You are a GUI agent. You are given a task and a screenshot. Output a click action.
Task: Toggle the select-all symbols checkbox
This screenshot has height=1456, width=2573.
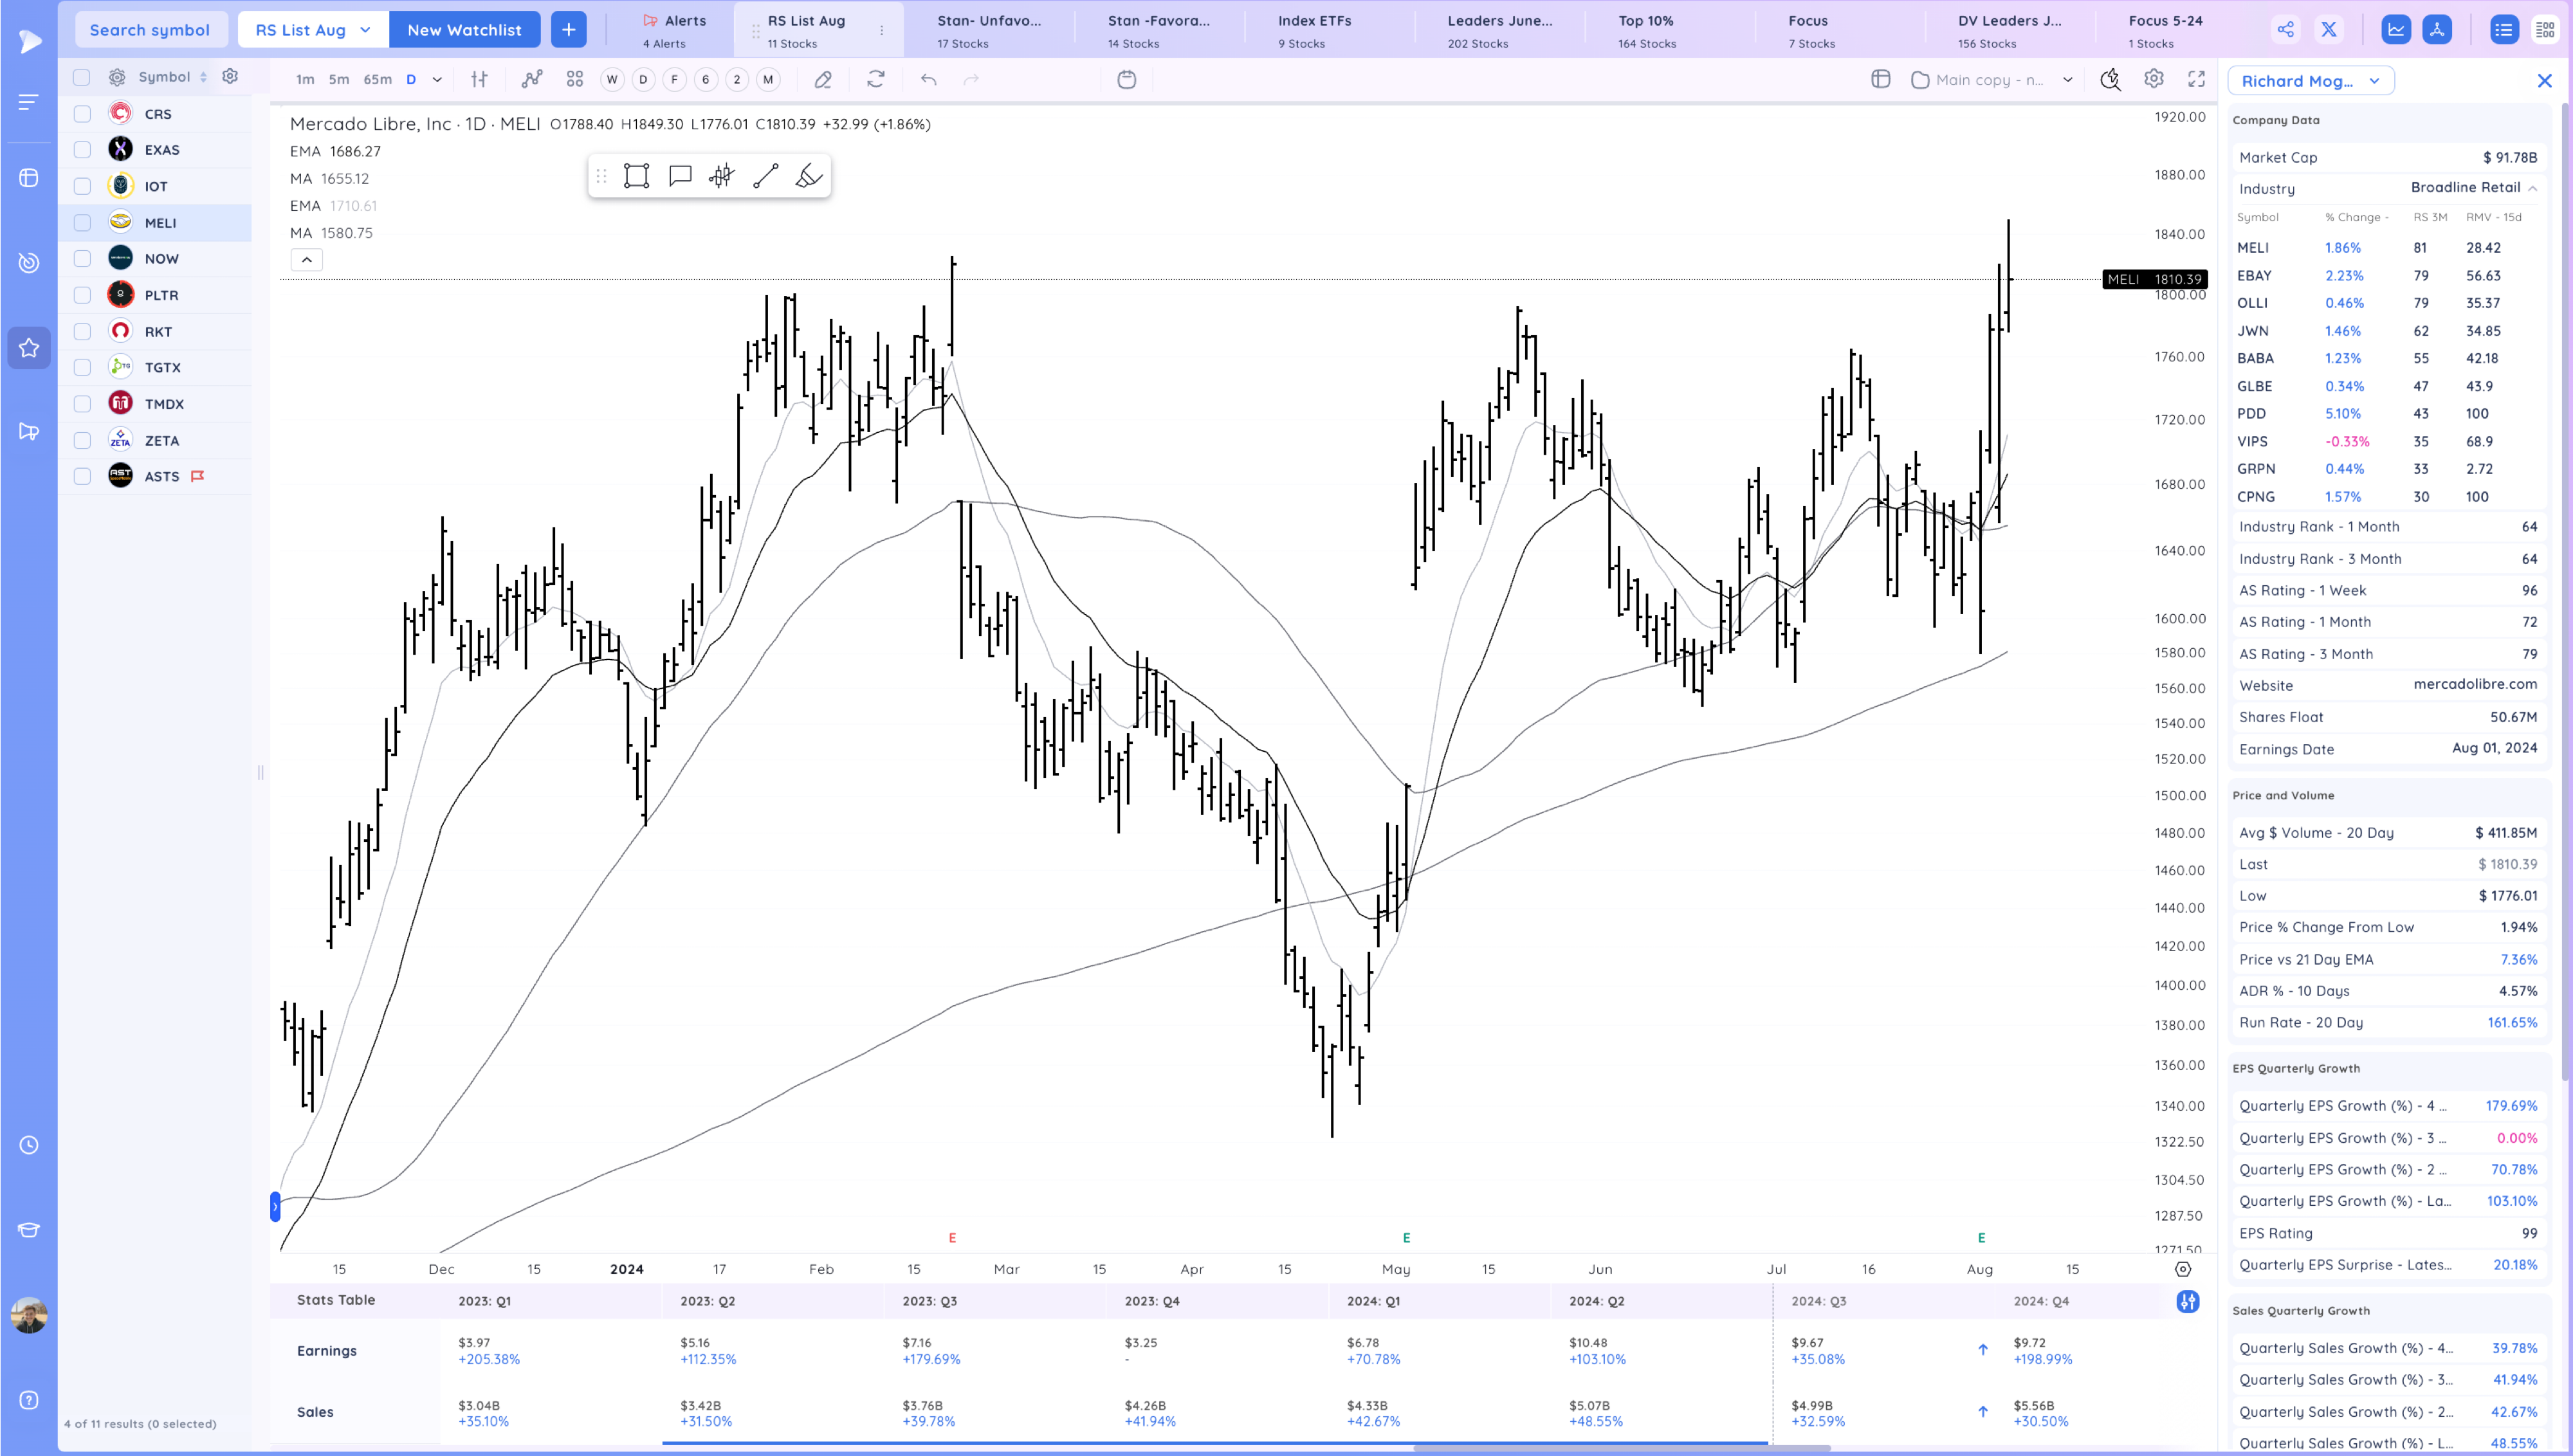coord(82,77)
